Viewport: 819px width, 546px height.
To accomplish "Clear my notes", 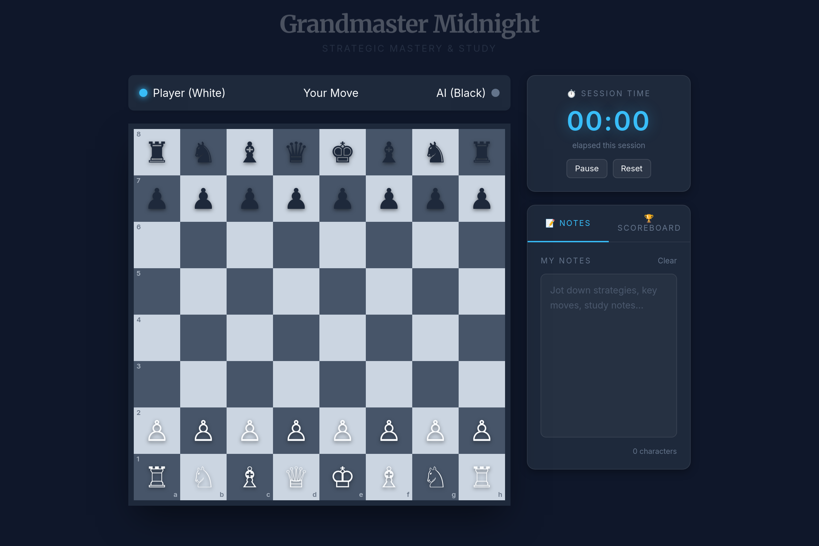I will pyautogui.click(x=667, y=261).
